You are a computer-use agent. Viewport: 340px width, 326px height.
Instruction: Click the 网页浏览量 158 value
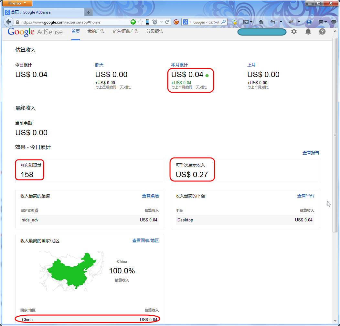pos(27,175)
